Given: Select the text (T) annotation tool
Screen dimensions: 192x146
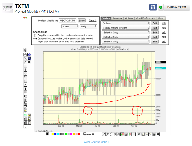Looking at the screenshot, I should [25, 89].
